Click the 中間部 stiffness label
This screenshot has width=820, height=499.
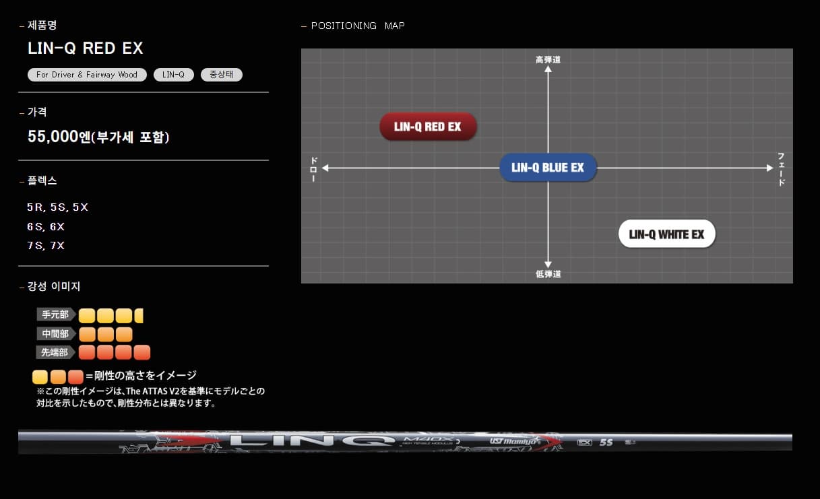pyautogui.click(x=56, y=333)
